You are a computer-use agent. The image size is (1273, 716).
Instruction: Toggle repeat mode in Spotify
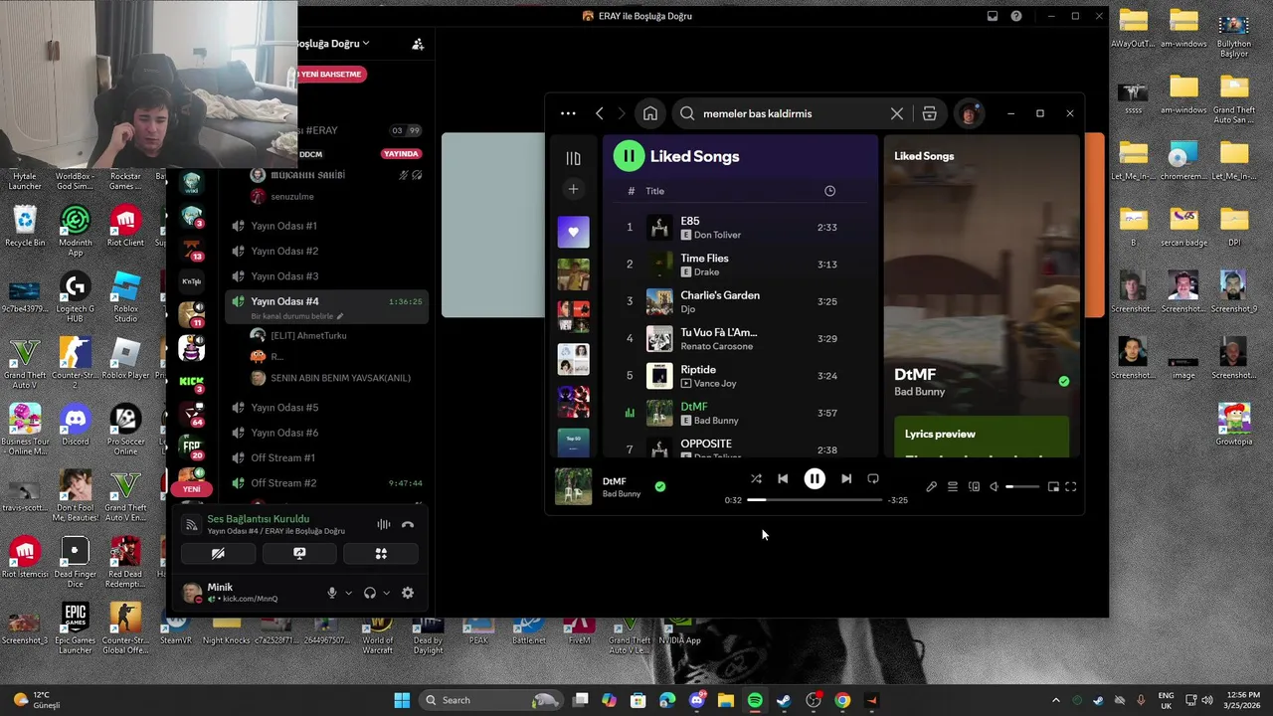[873, 479]
